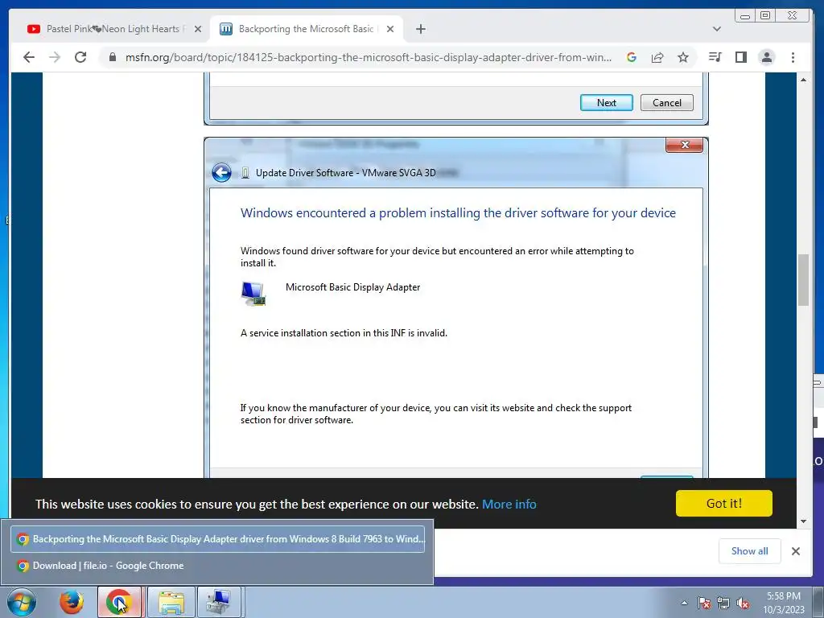The image size is (824, 618).
Task: Click 'Update Driver Software - VMware SVGA 3D' title
Action: [x=345, y=173]
